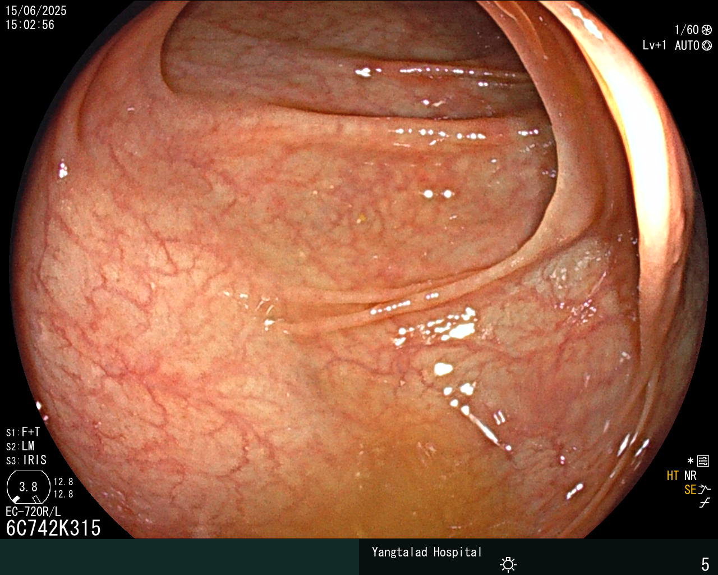Select the crossed curve icon below SE

point(705,503)
